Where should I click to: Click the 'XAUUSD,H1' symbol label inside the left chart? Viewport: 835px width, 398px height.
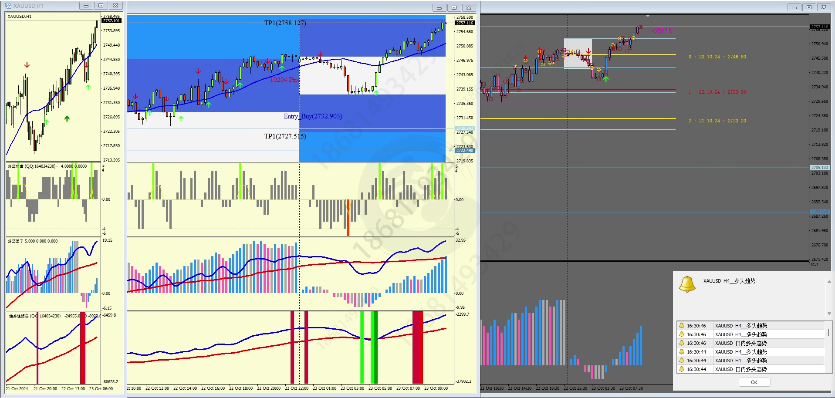coord(20,17)
